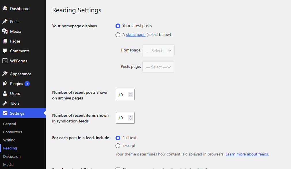
Task: Open the Discussion settings submenu
Action: pos(12,156)
